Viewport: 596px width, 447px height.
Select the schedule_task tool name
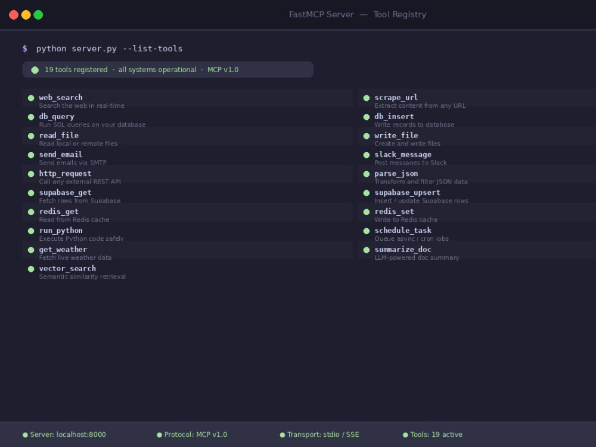[x=403, y=231]
